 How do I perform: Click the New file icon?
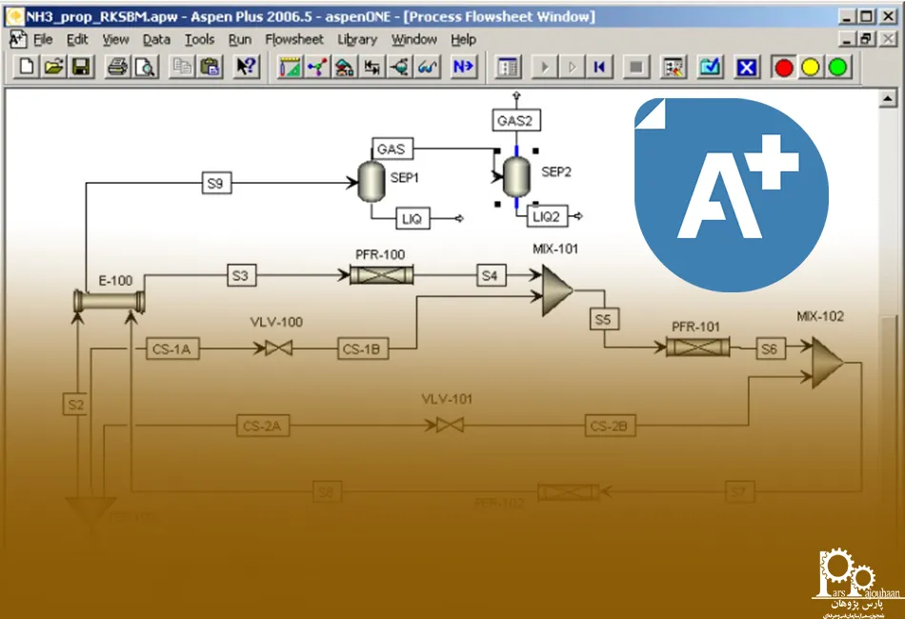28,68
